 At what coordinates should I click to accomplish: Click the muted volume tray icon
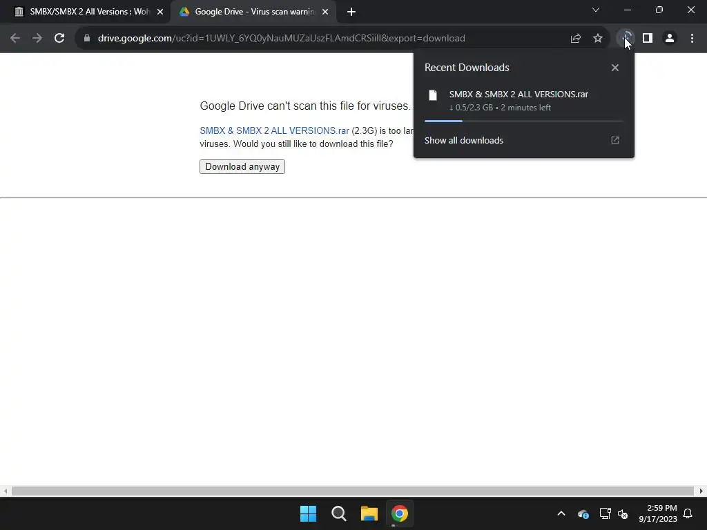[623, 513]
